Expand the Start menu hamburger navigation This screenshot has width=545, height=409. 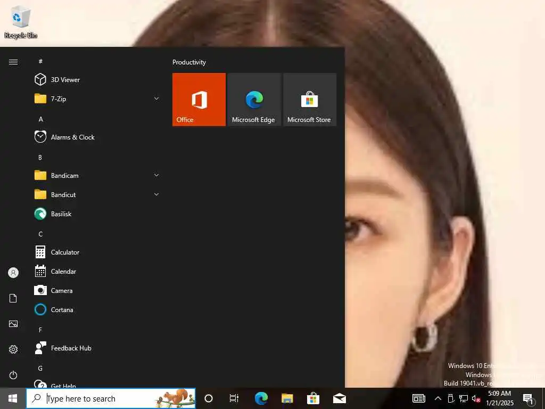click(13, 62)
